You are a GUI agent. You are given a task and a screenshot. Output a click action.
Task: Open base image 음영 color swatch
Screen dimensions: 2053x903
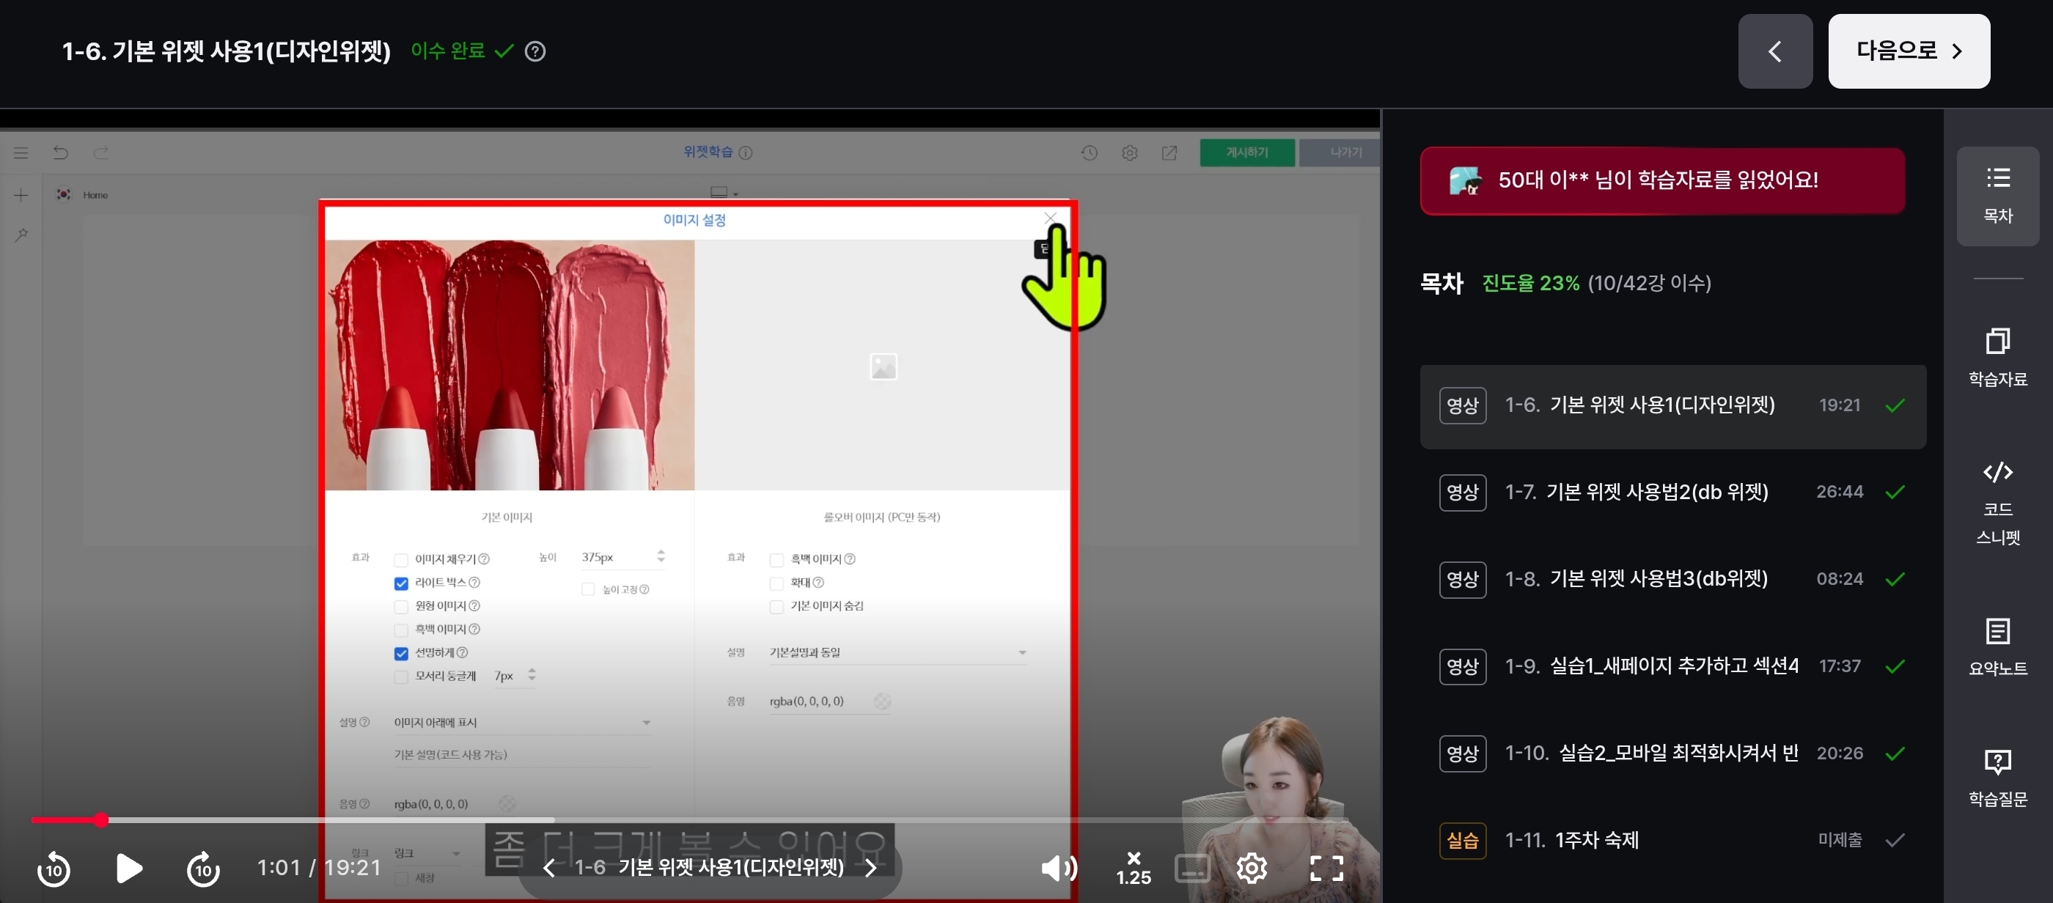point(506,803)
